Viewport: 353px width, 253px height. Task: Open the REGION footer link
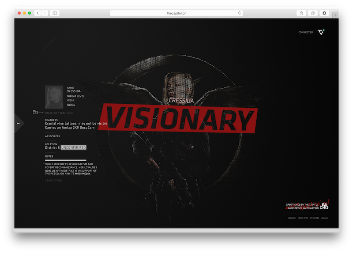(314, 218)
